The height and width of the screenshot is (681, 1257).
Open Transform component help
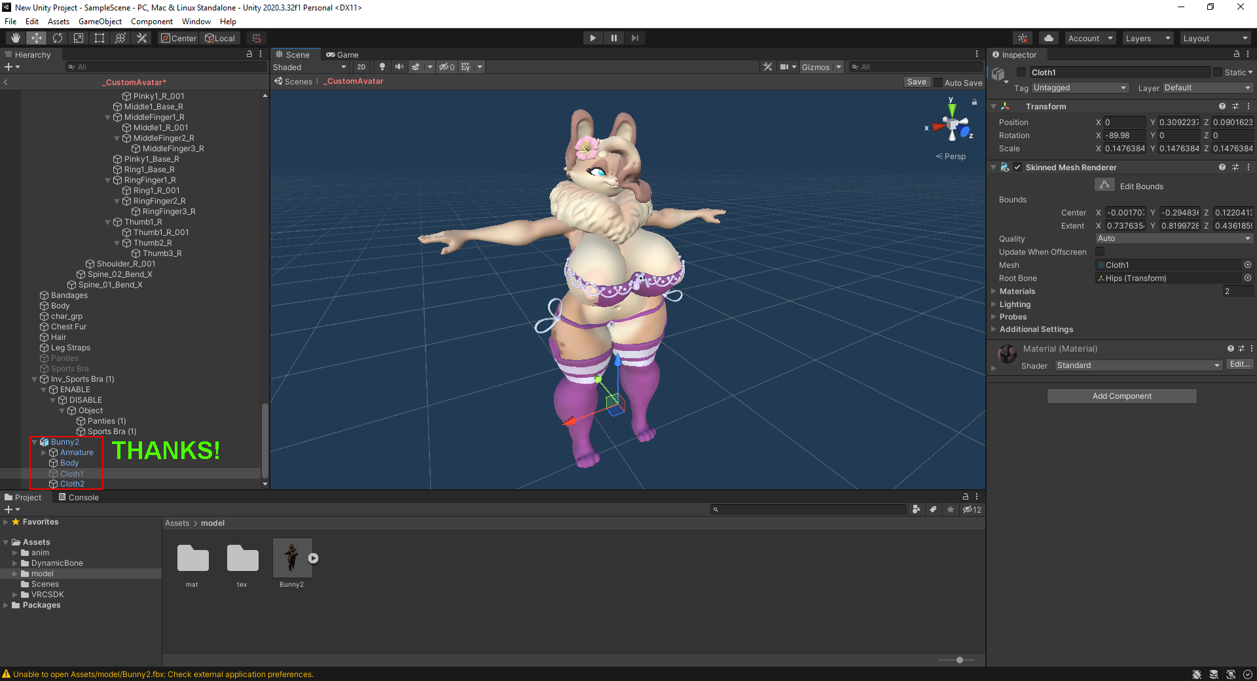pos(1222,106)
